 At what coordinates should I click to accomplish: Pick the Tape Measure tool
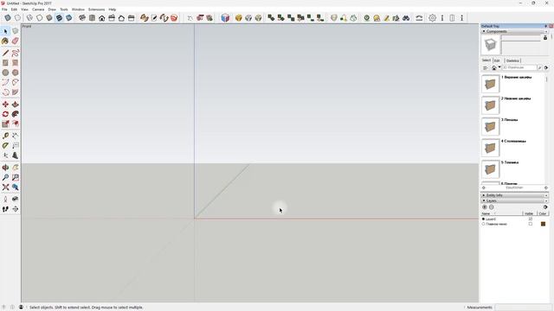point(5,136)
